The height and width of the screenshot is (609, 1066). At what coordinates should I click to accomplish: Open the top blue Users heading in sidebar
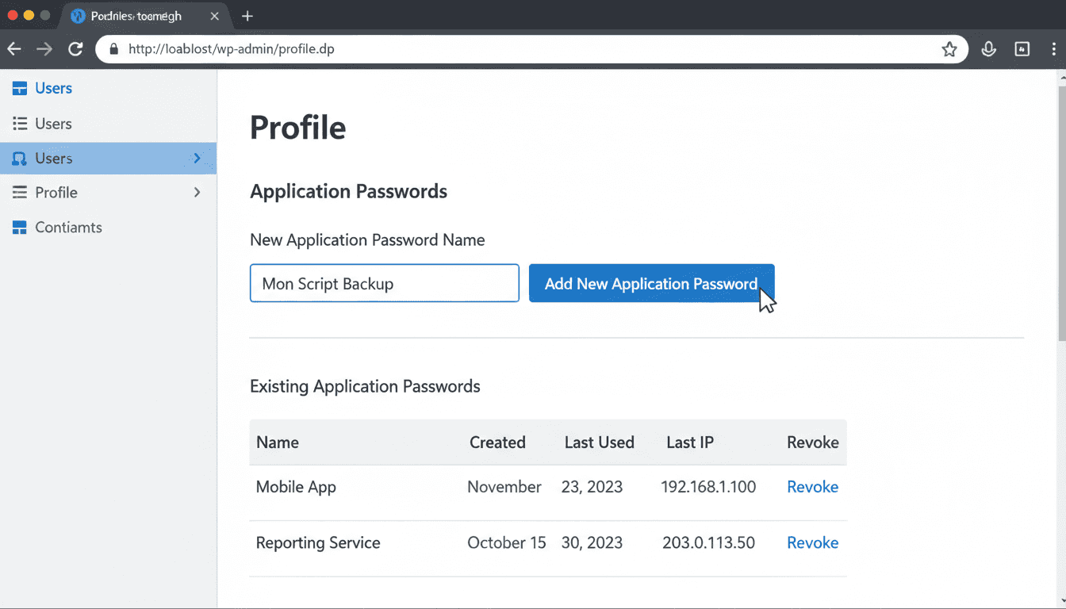(x=53, y=89)
